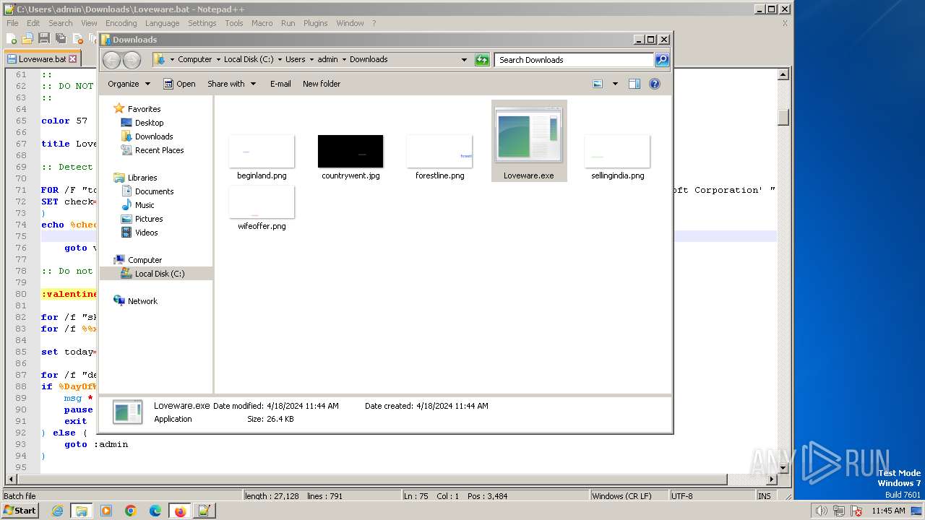Viewport: 925px width, 520px height.
Task: Open Search menu in Notepad++
Action: (61, 23)
